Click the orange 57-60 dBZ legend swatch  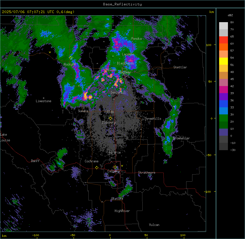point(223,47)
